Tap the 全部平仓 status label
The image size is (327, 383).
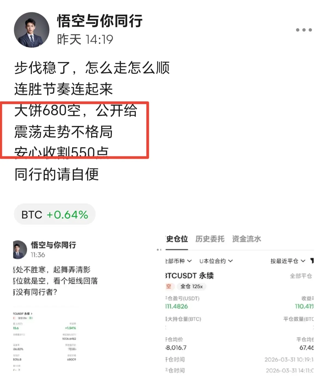[301, 276]
